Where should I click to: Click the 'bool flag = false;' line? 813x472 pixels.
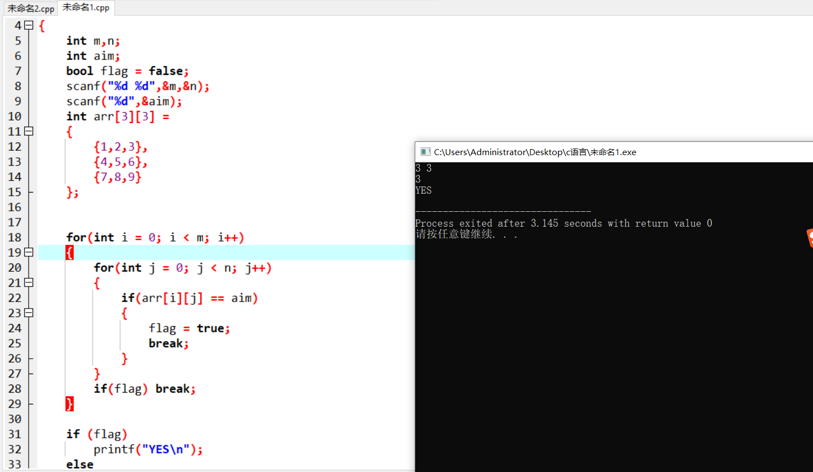coord(128,72)
